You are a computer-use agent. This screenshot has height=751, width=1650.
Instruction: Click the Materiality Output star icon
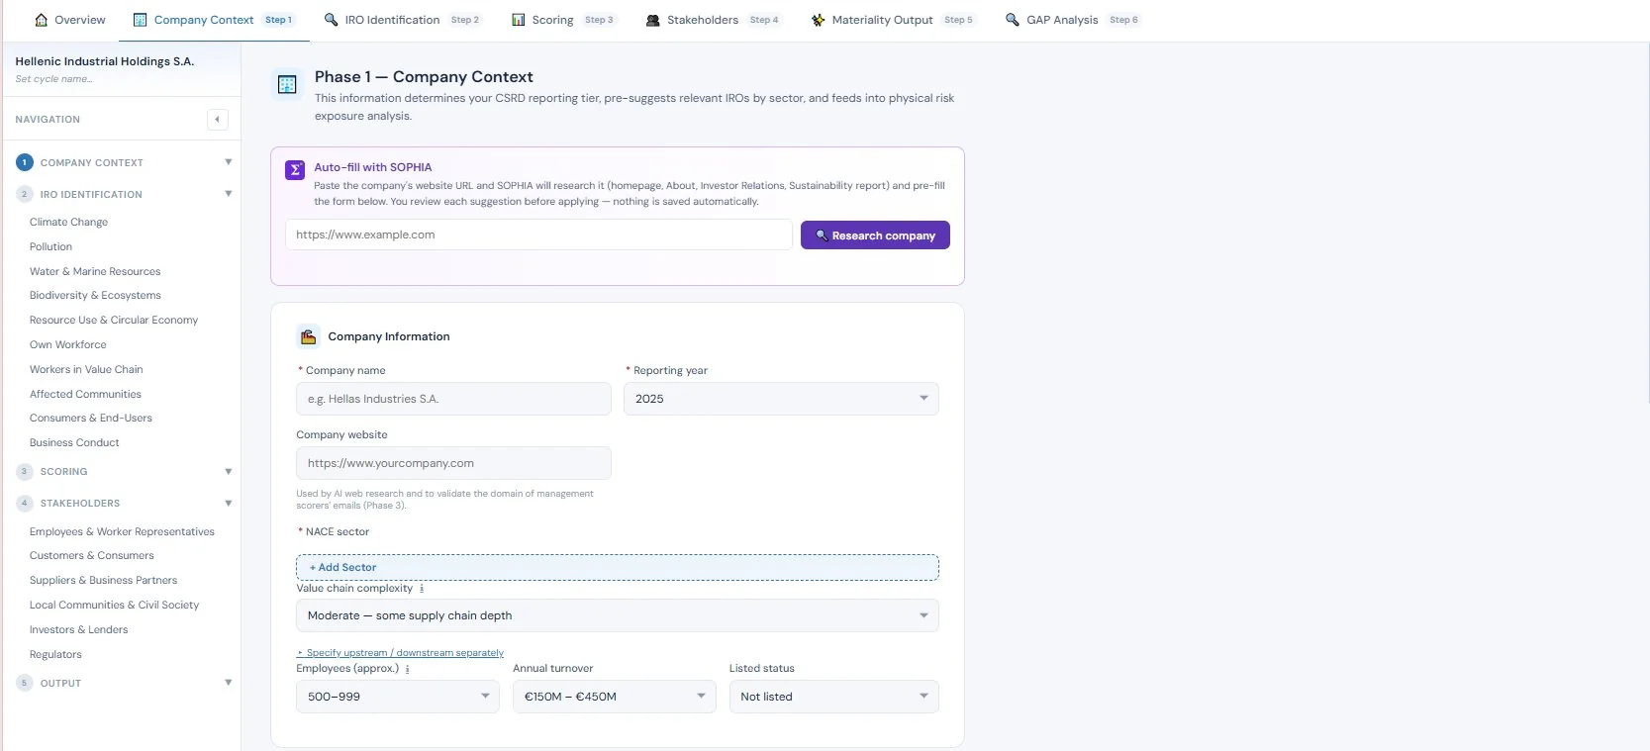(x=818, y=20)
